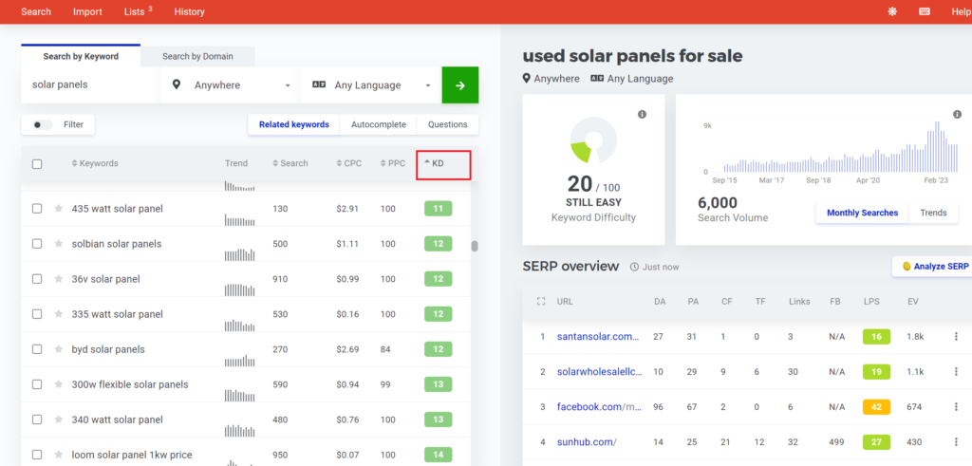Sort by Keywords column header
This screenshot has height=466, width=972.
pyautogui.click(x=95, y=163)
